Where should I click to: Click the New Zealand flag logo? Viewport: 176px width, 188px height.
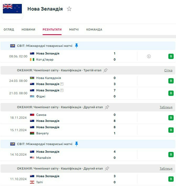click(x=12, y=9)
